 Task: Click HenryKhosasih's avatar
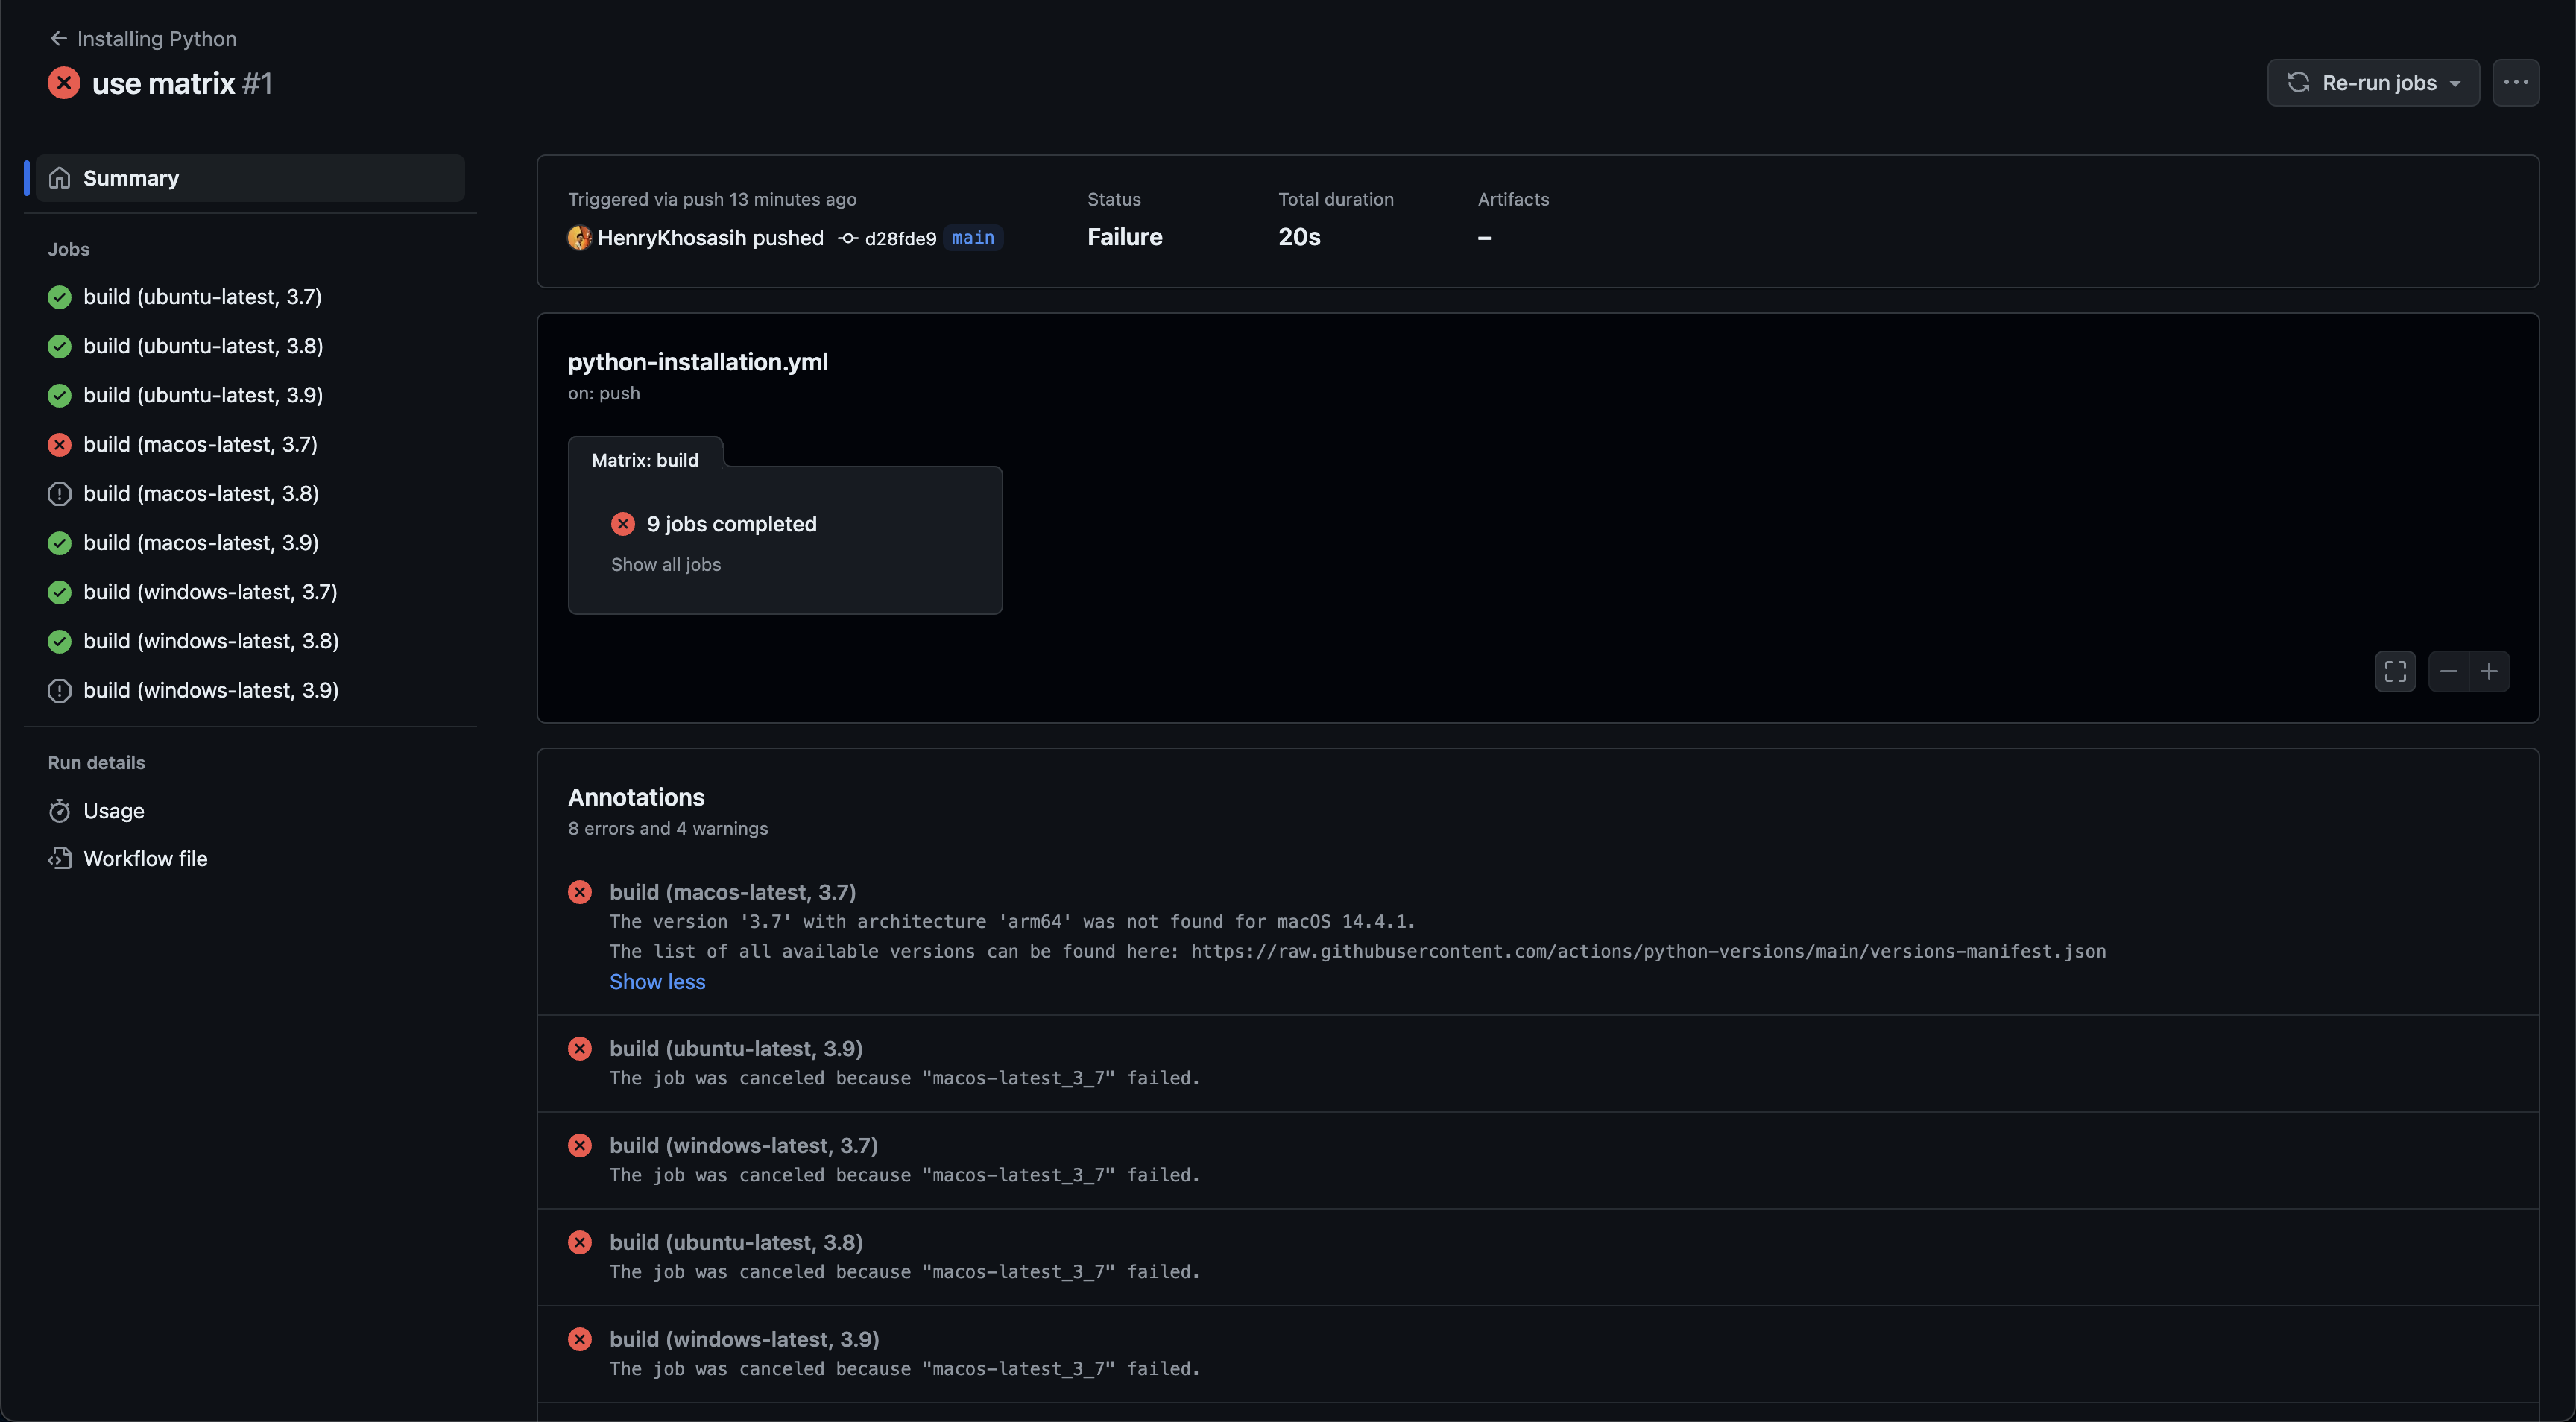579,238
